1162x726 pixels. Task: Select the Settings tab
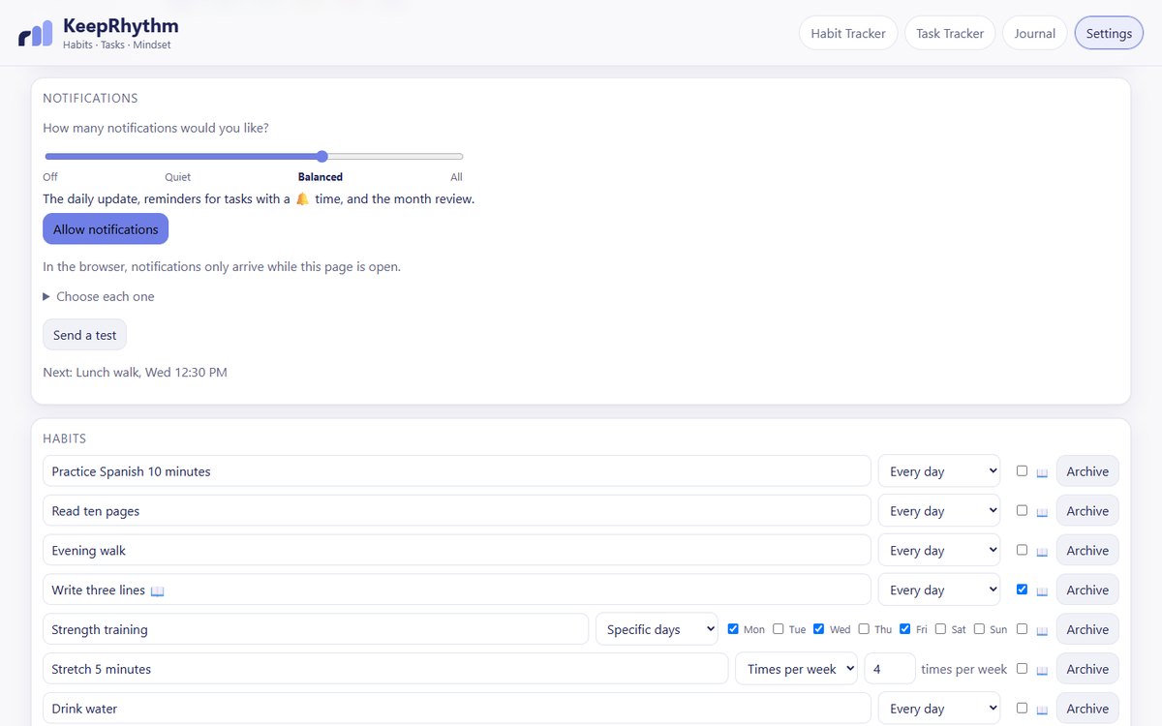point(1109,33)
